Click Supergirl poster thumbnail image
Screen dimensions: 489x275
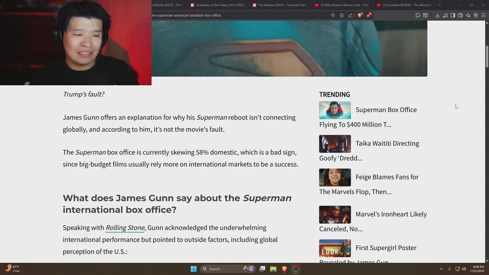[335, 248]
